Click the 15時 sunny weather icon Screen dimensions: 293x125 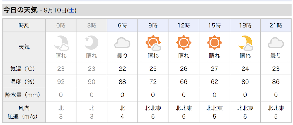click(214, 43)
